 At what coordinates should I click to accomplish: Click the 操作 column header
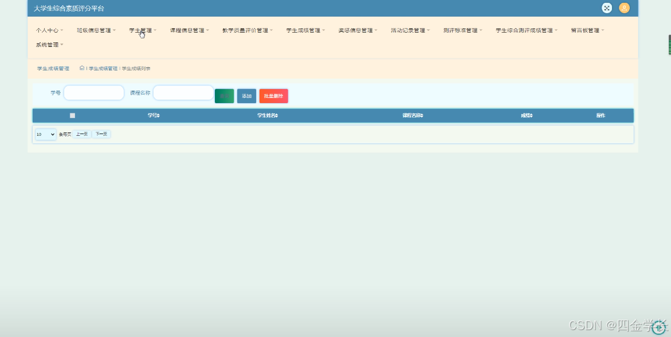tap(601, 116)
